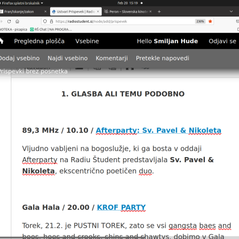Screen dimensions: 239x239
Task: Open a new tab with the plus icon
Action: tap(159, 11)
